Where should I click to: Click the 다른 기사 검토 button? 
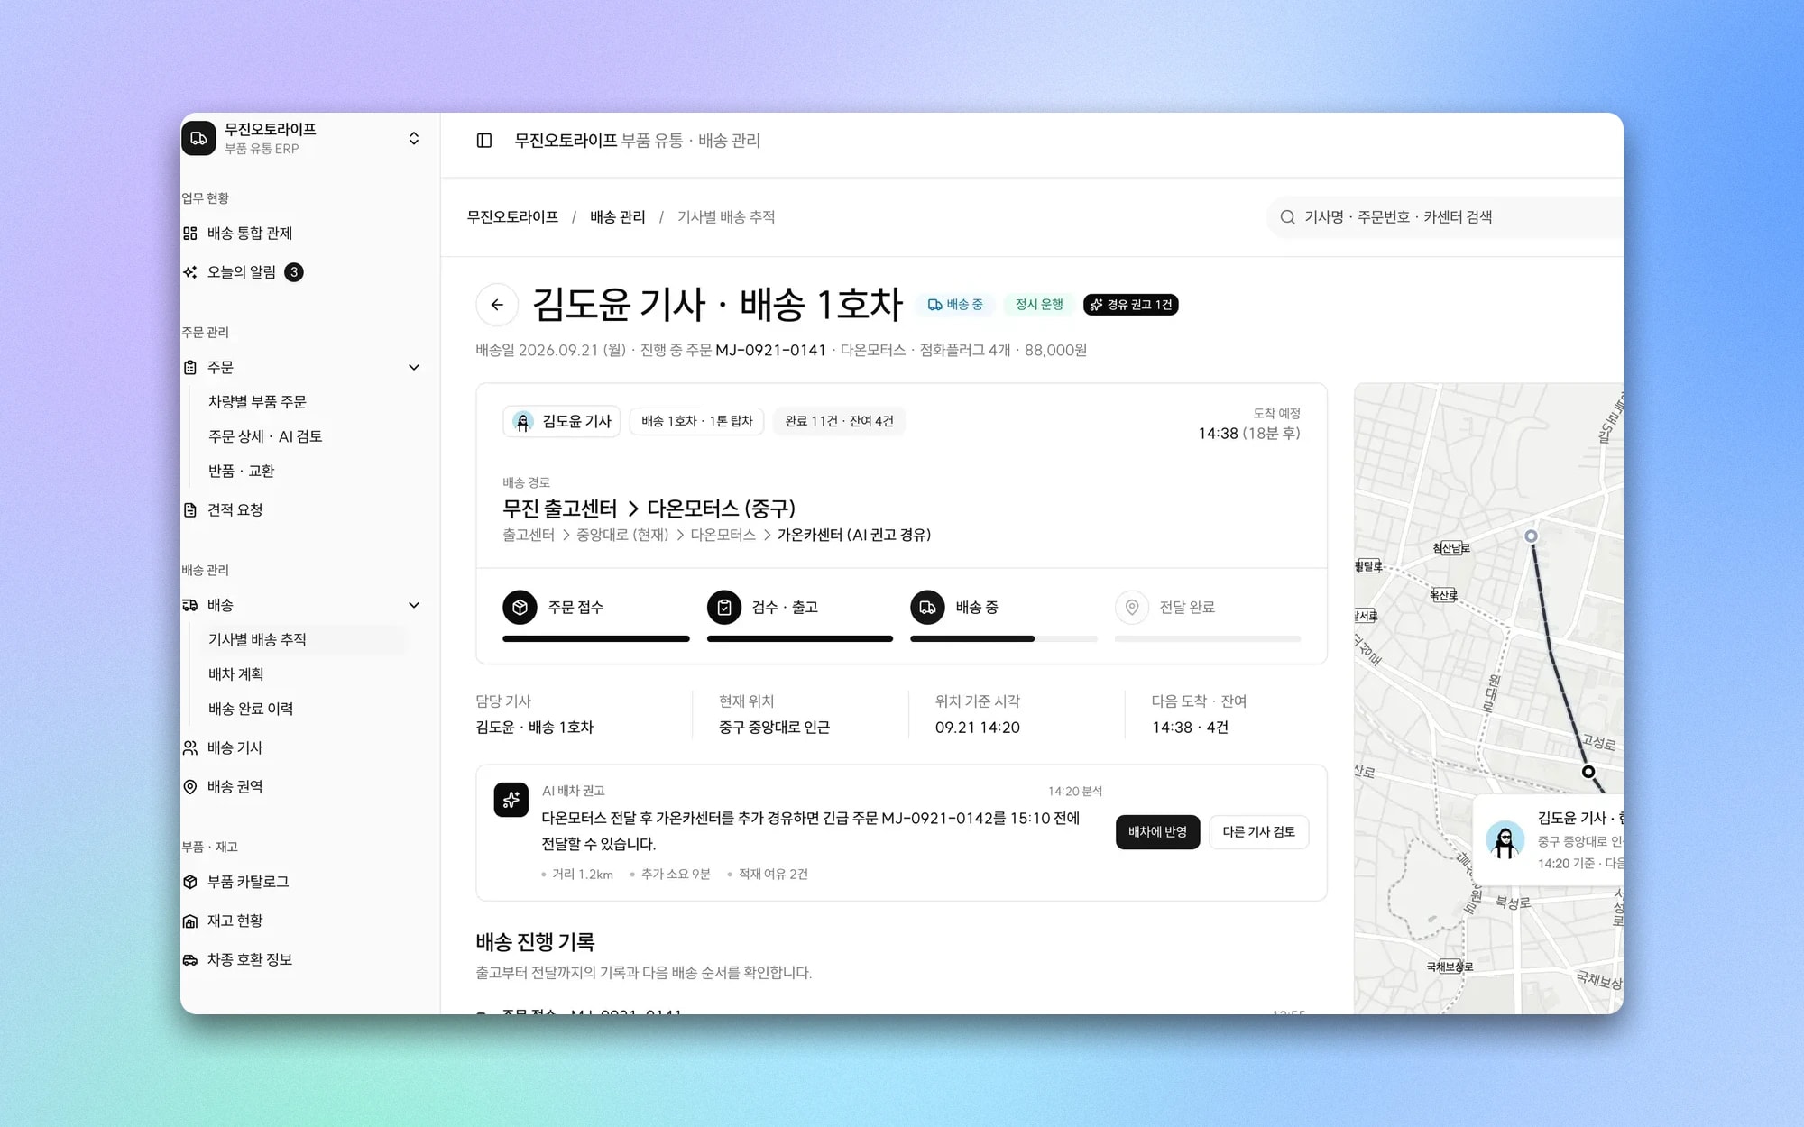1258,832
